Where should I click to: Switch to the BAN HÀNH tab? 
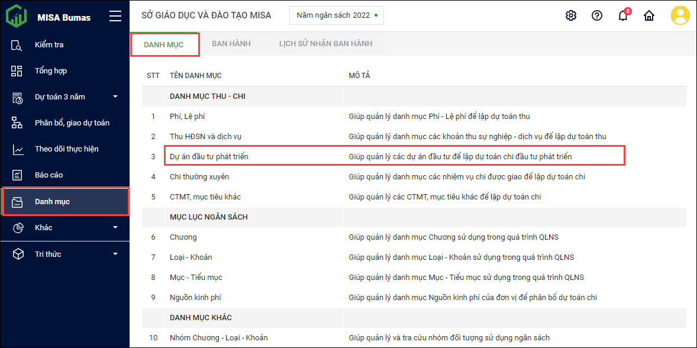point(231,44)
